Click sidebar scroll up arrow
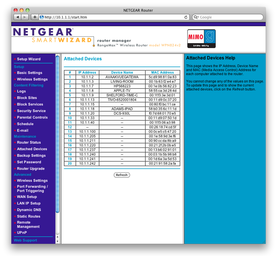277x256 pixels. coord(58,236)
